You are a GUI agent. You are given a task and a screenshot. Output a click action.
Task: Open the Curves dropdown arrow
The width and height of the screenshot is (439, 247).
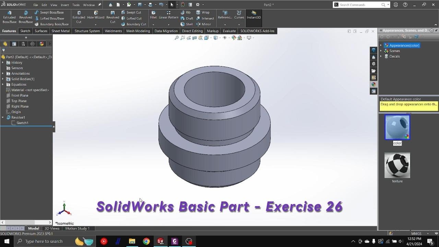coord(239,25)
